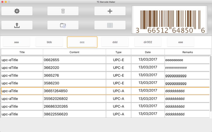
Task: Switch to the bbb folder tab
Action: click(49, 42)
